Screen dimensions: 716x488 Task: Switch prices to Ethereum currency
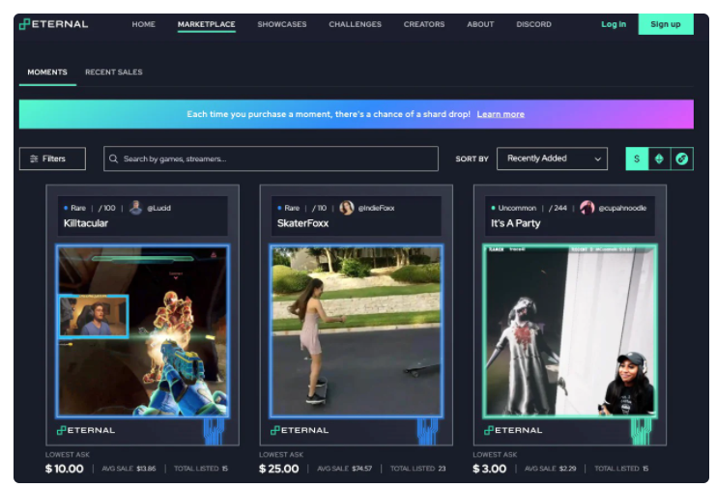point(659,158)
